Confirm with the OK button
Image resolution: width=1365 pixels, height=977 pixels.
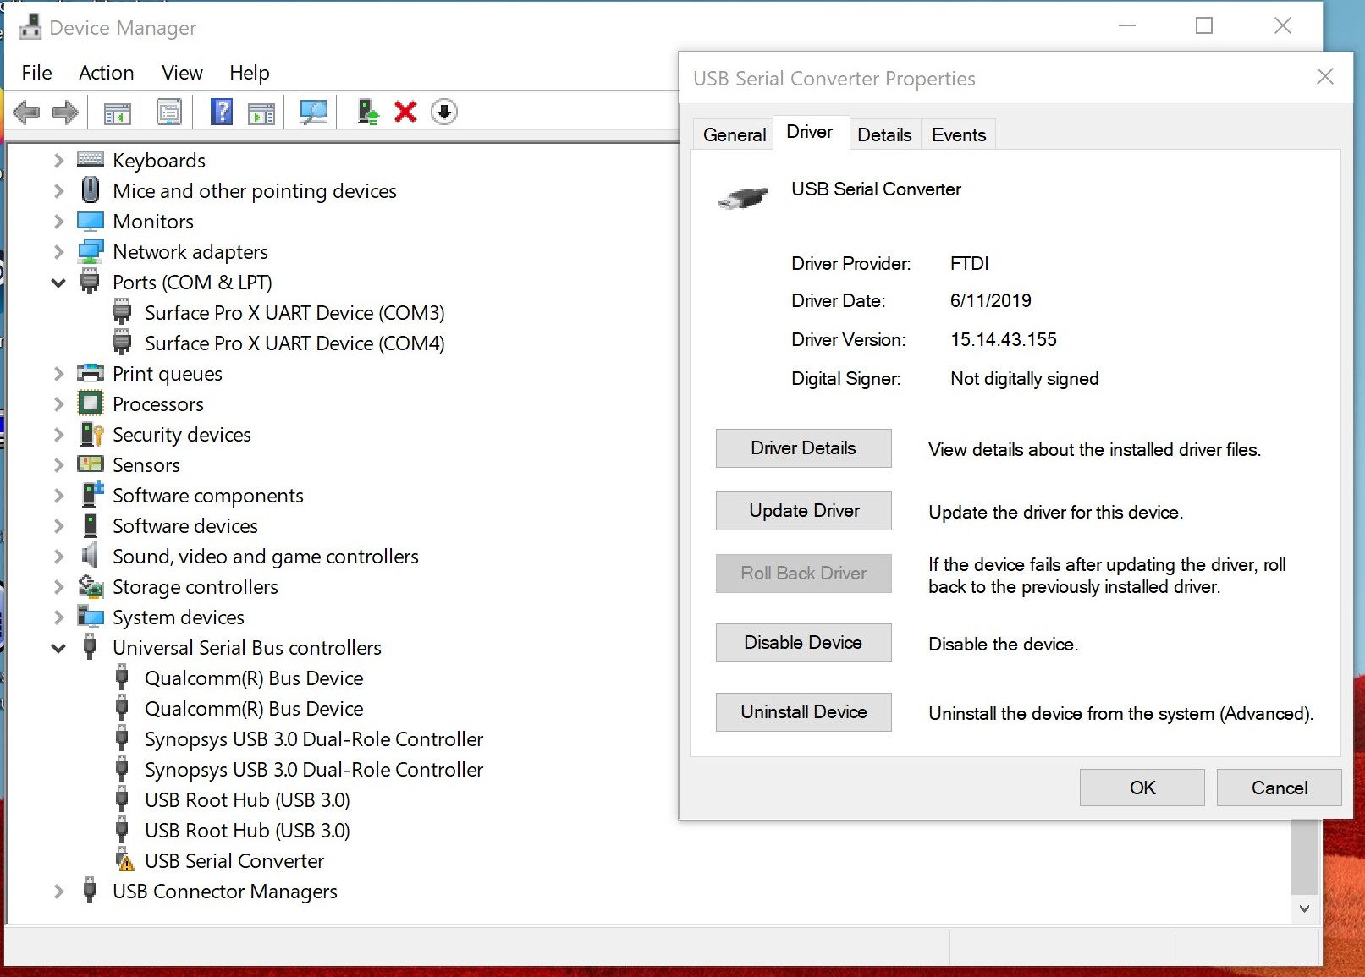pyautogui.click(x=1142, y=788)
